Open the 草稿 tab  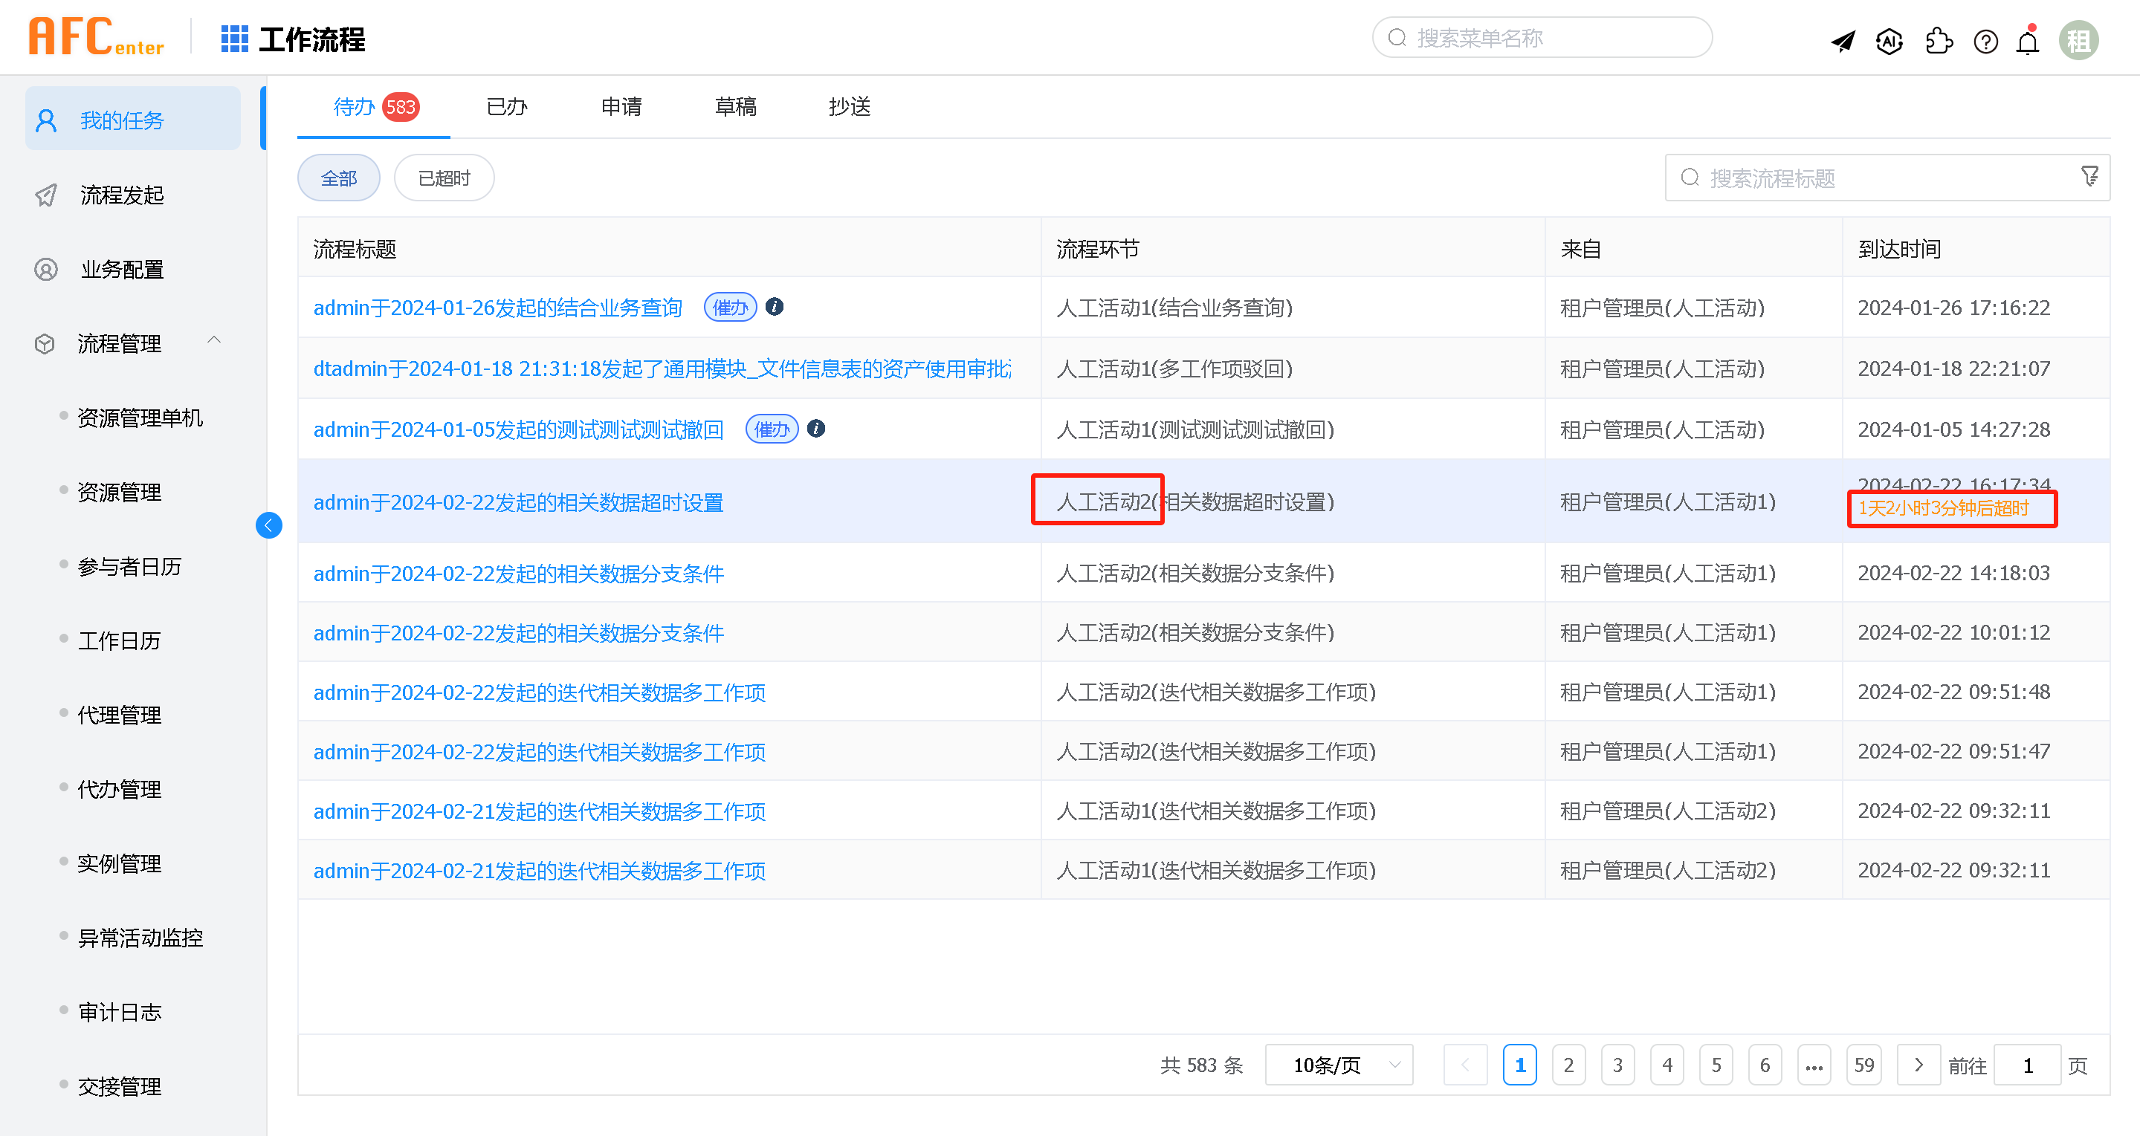coord(734,107)
